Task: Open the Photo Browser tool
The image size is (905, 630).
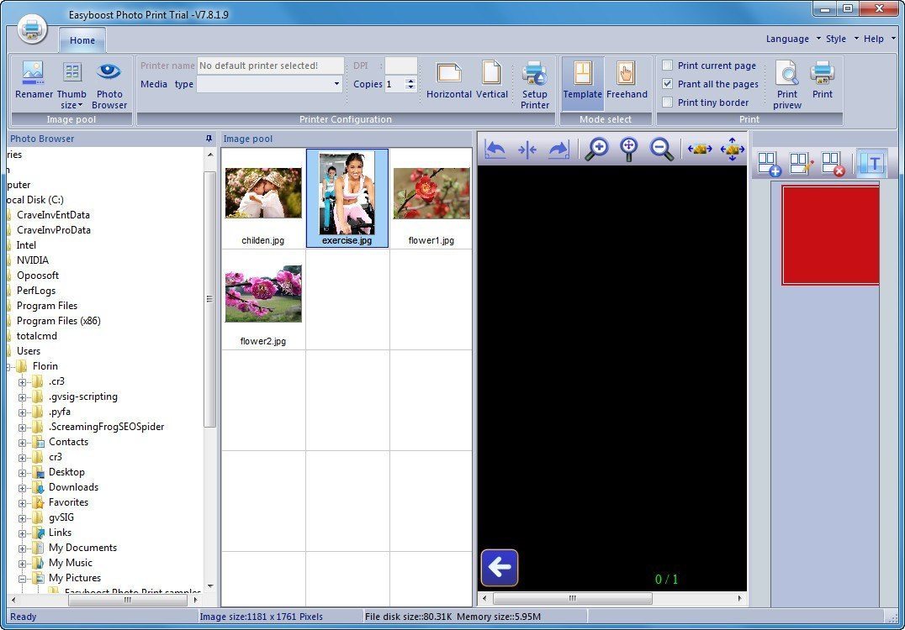Action: click(109, 81)
